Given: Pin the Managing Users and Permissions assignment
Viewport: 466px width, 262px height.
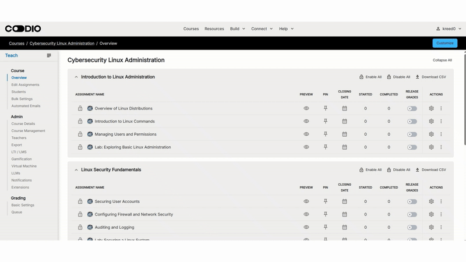Looking at the screenshot, I should [x=326, y=134].
